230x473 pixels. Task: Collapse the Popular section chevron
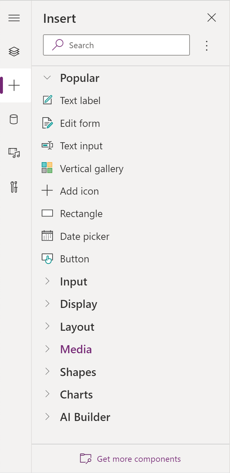click(47, 78)
